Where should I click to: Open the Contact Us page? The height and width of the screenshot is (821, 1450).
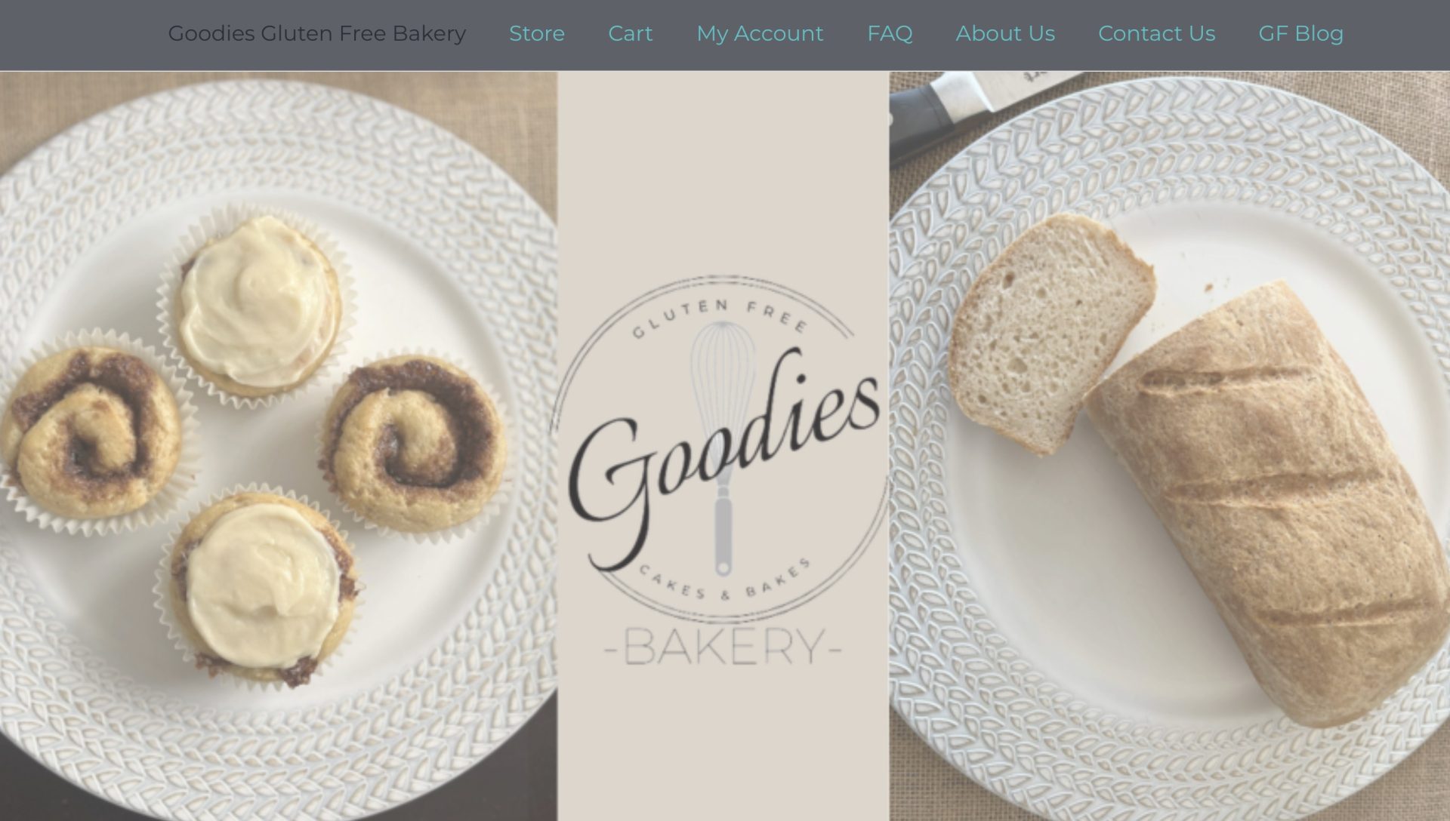click(x=1156, y=33)
